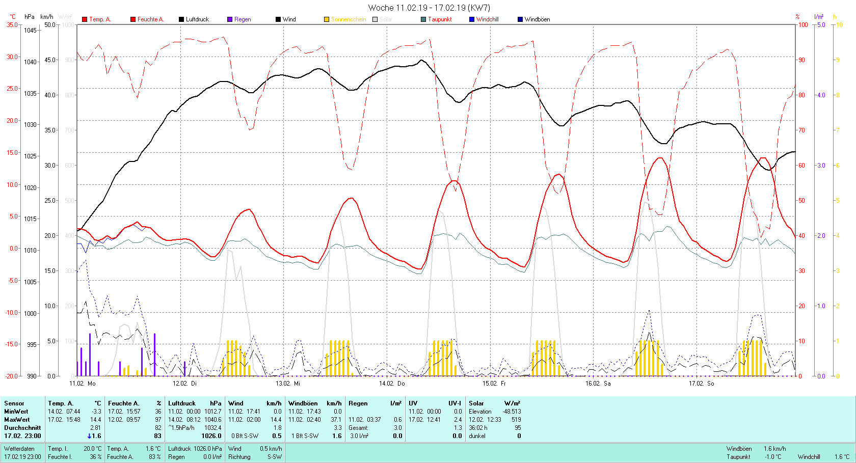
Task: Click the red Temp. A. legend swatch
Action: pos(85,19)
